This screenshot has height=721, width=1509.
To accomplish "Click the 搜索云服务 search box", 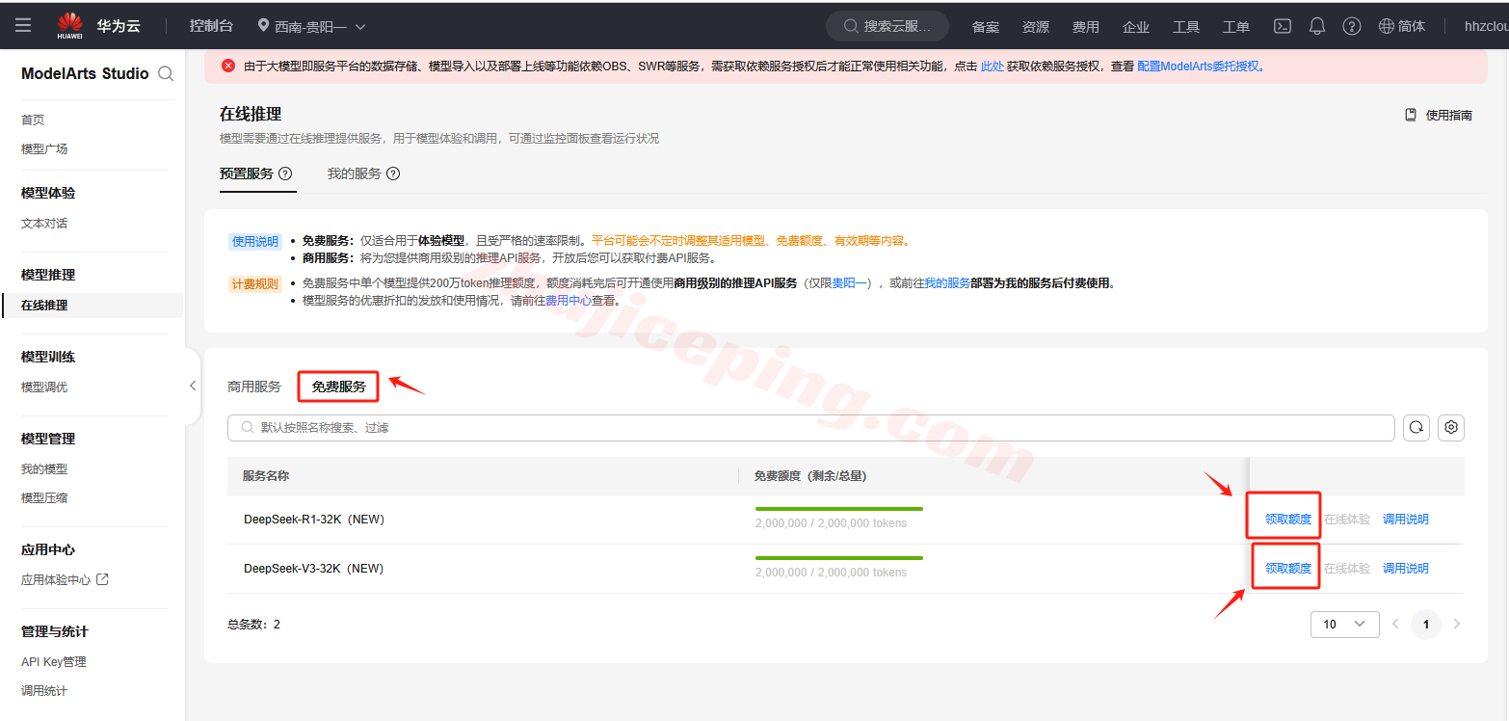I will tap(887, 26).
